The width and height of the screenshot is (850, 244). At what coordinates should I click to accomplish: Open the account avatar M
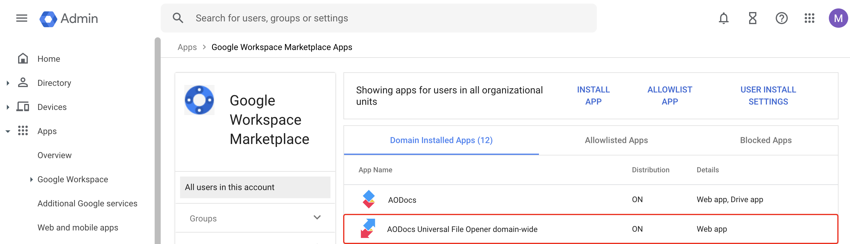click(x=838, y=18)
